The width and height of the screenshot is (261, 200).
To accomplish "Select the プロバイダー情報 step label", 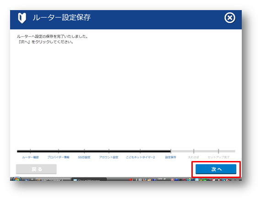I will point(58,157).
